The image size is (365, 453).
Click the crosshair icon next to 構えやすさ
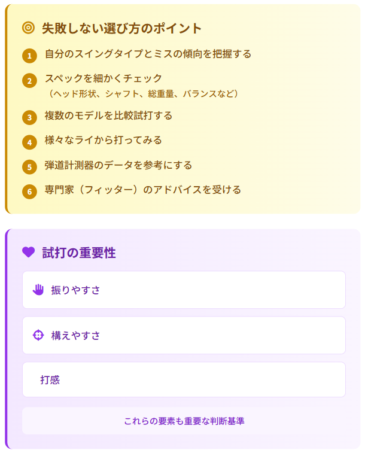pyautogui.click(x=38, y=335)
